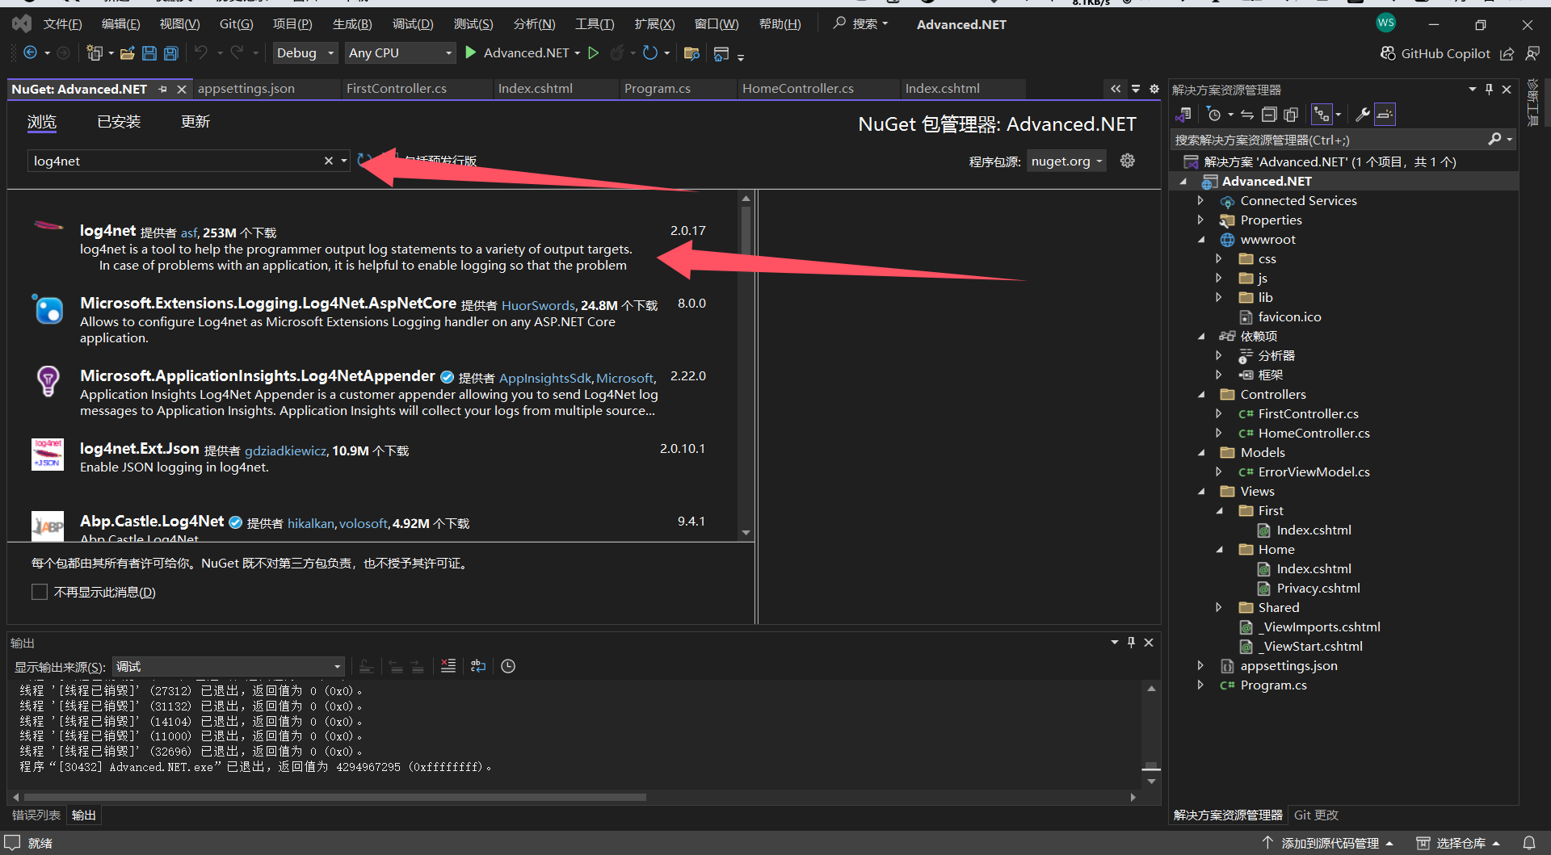Open NuGet settings gear icon

[1128, 161]
